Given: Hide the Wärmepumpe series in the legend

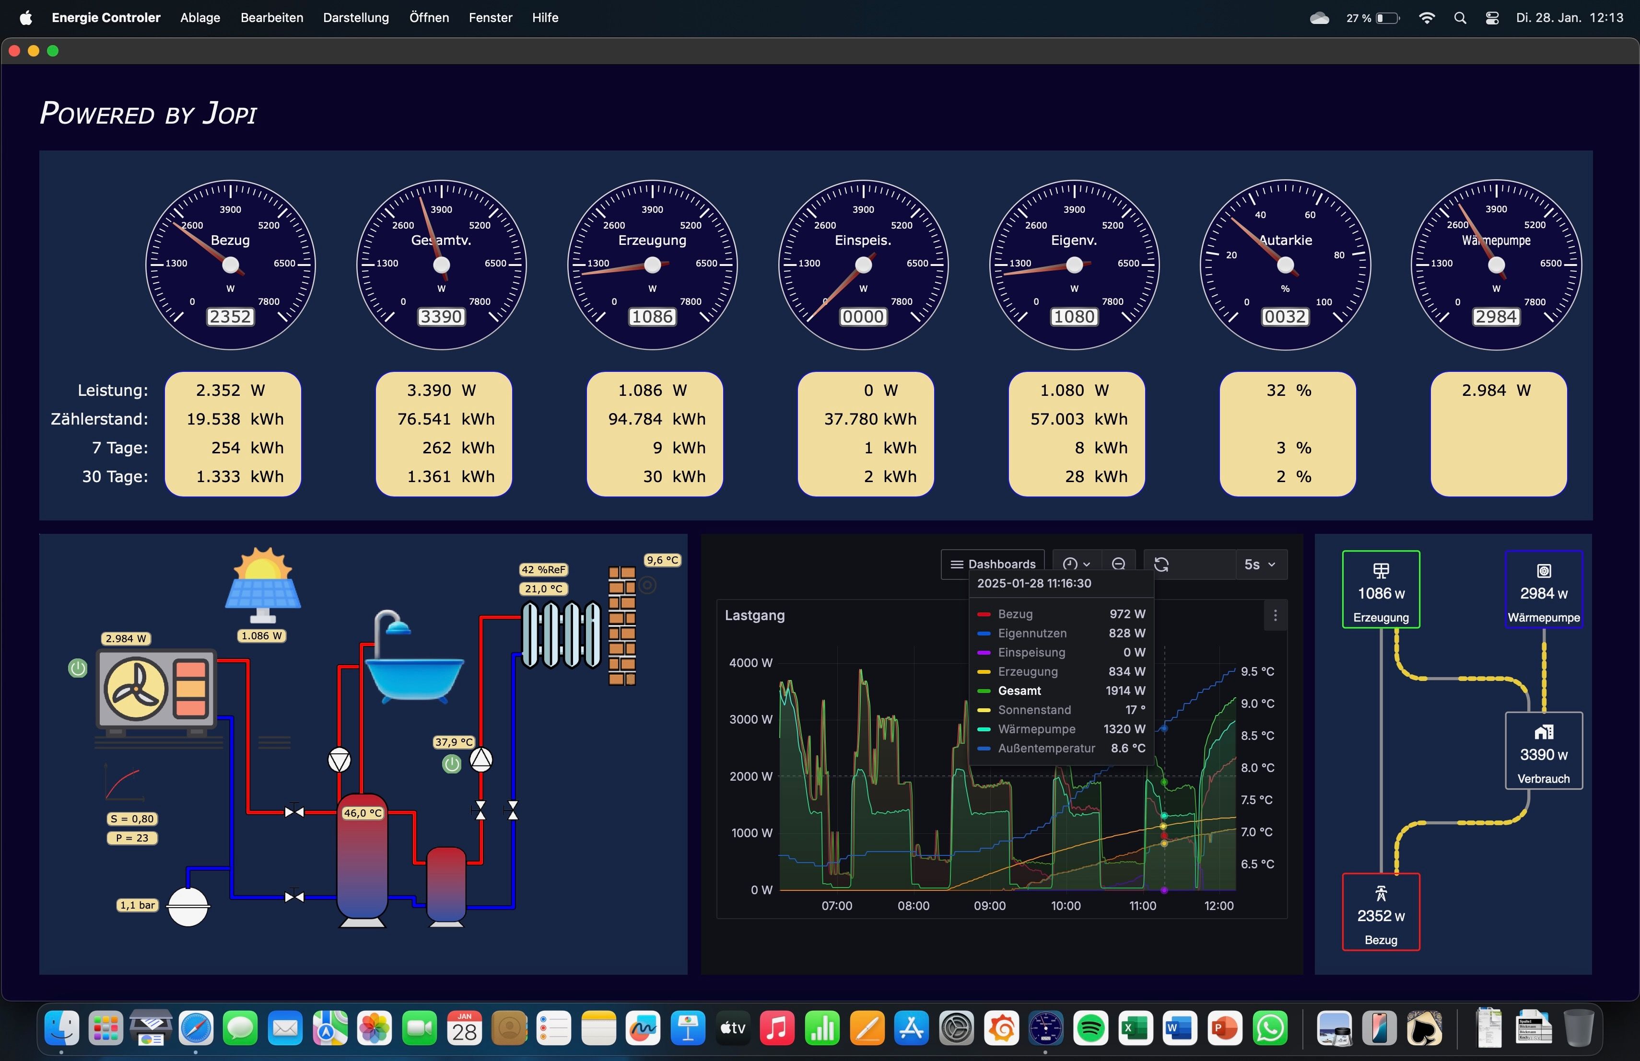Looking at the screenshot, I should coord(1037,729).
